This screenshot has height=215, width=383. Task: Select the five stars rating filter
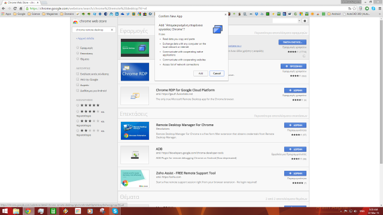(x=77, y=105)
